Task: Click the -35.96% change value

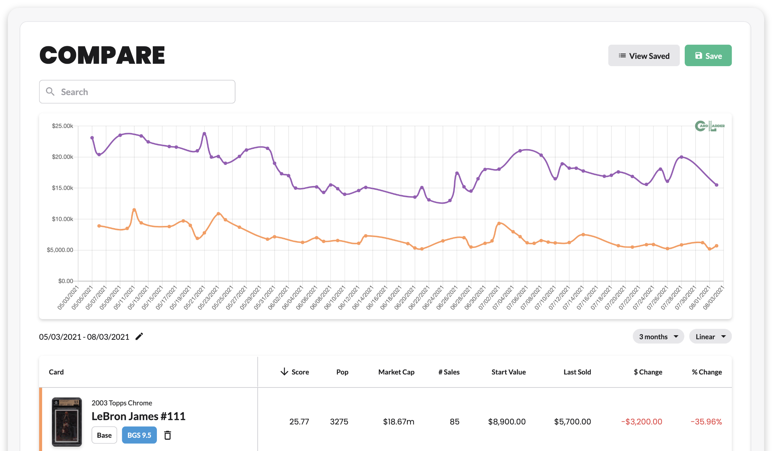Action: (706, 422)
